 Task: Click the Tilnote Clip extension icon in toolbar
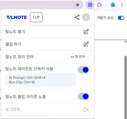coord(90,5)
